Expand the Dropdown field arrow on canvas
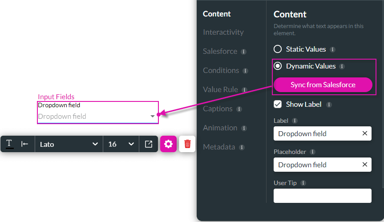 click(152, 116)
